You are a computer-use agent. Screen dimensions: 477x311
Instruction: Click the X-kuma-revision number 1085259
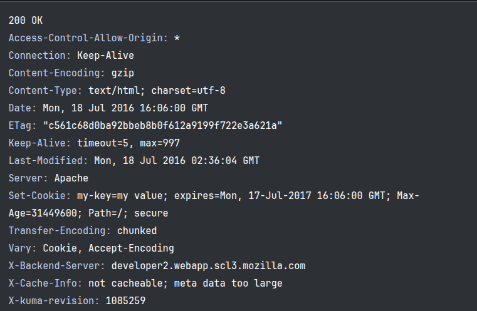tap(125, 301)
